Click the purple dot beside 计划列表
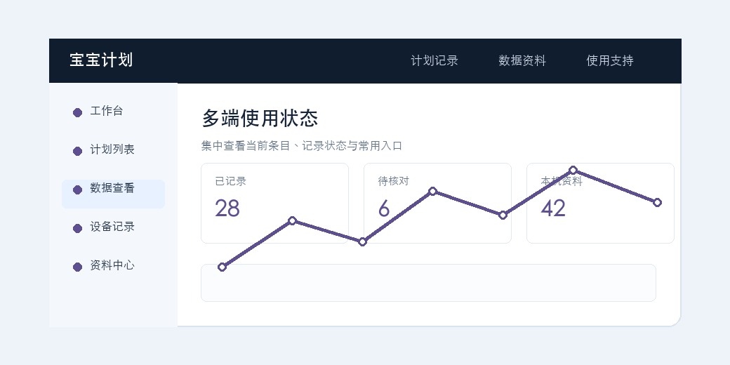 (x=78, y=151)
